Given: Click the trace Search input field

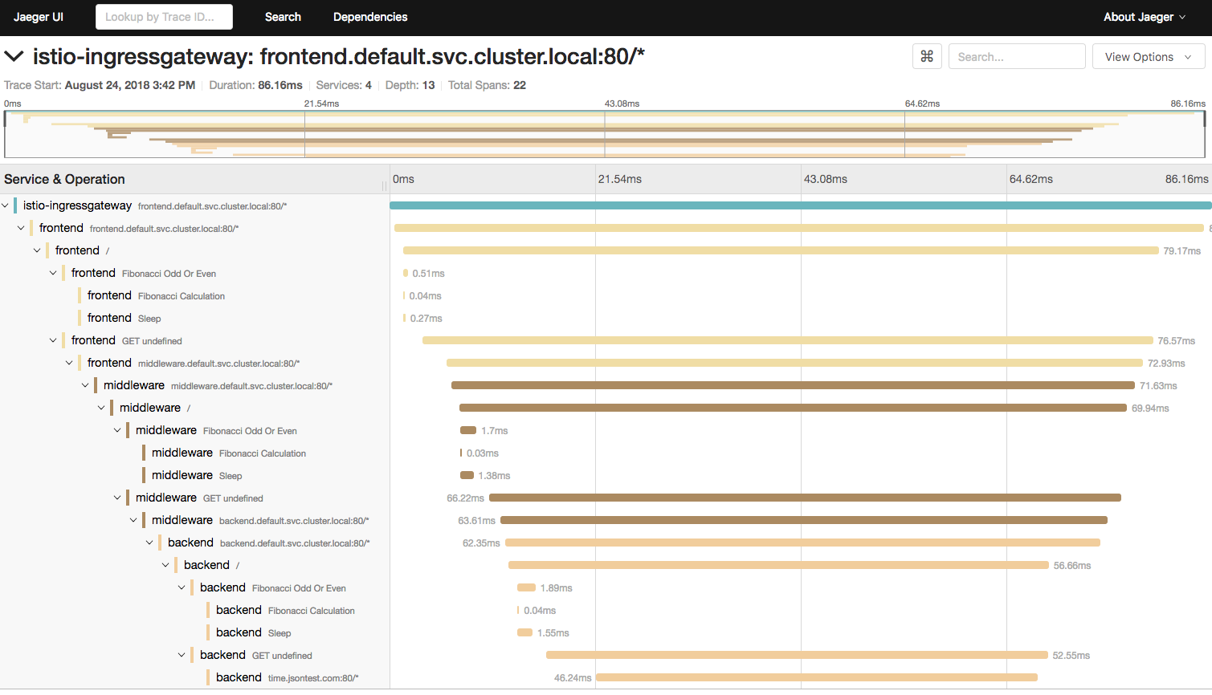Looking at the screenshot, I should point(1017,56).
